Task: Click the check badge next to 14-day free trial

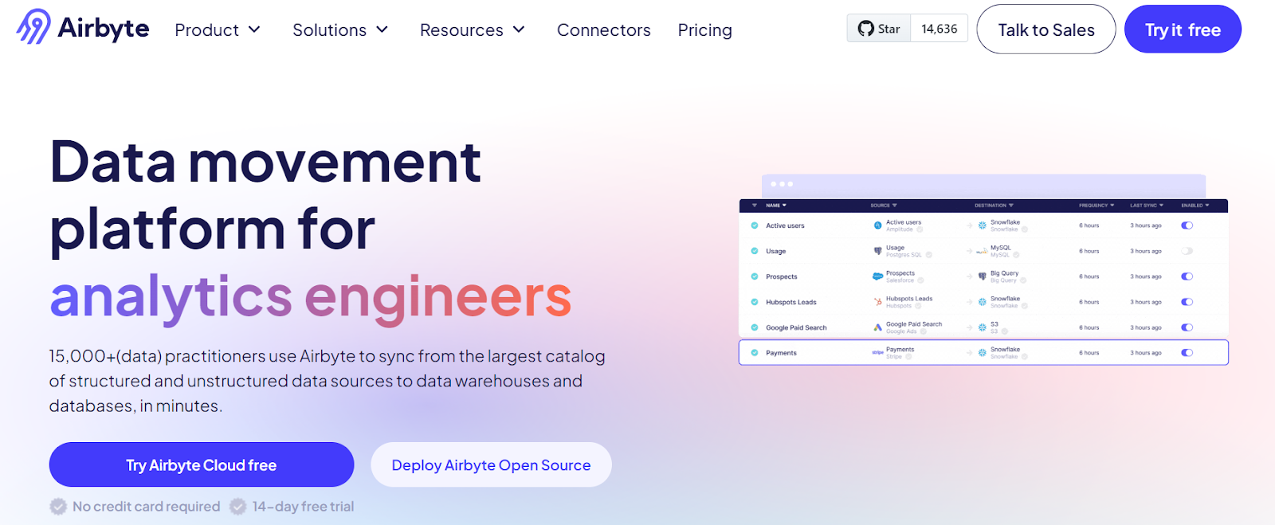Action: pos(238,507)
